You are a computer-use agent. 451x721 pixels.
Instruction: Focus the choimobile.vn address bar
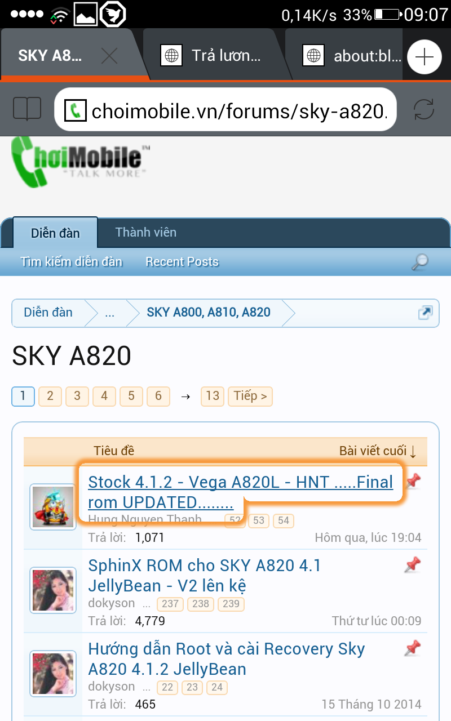(225, 109)
